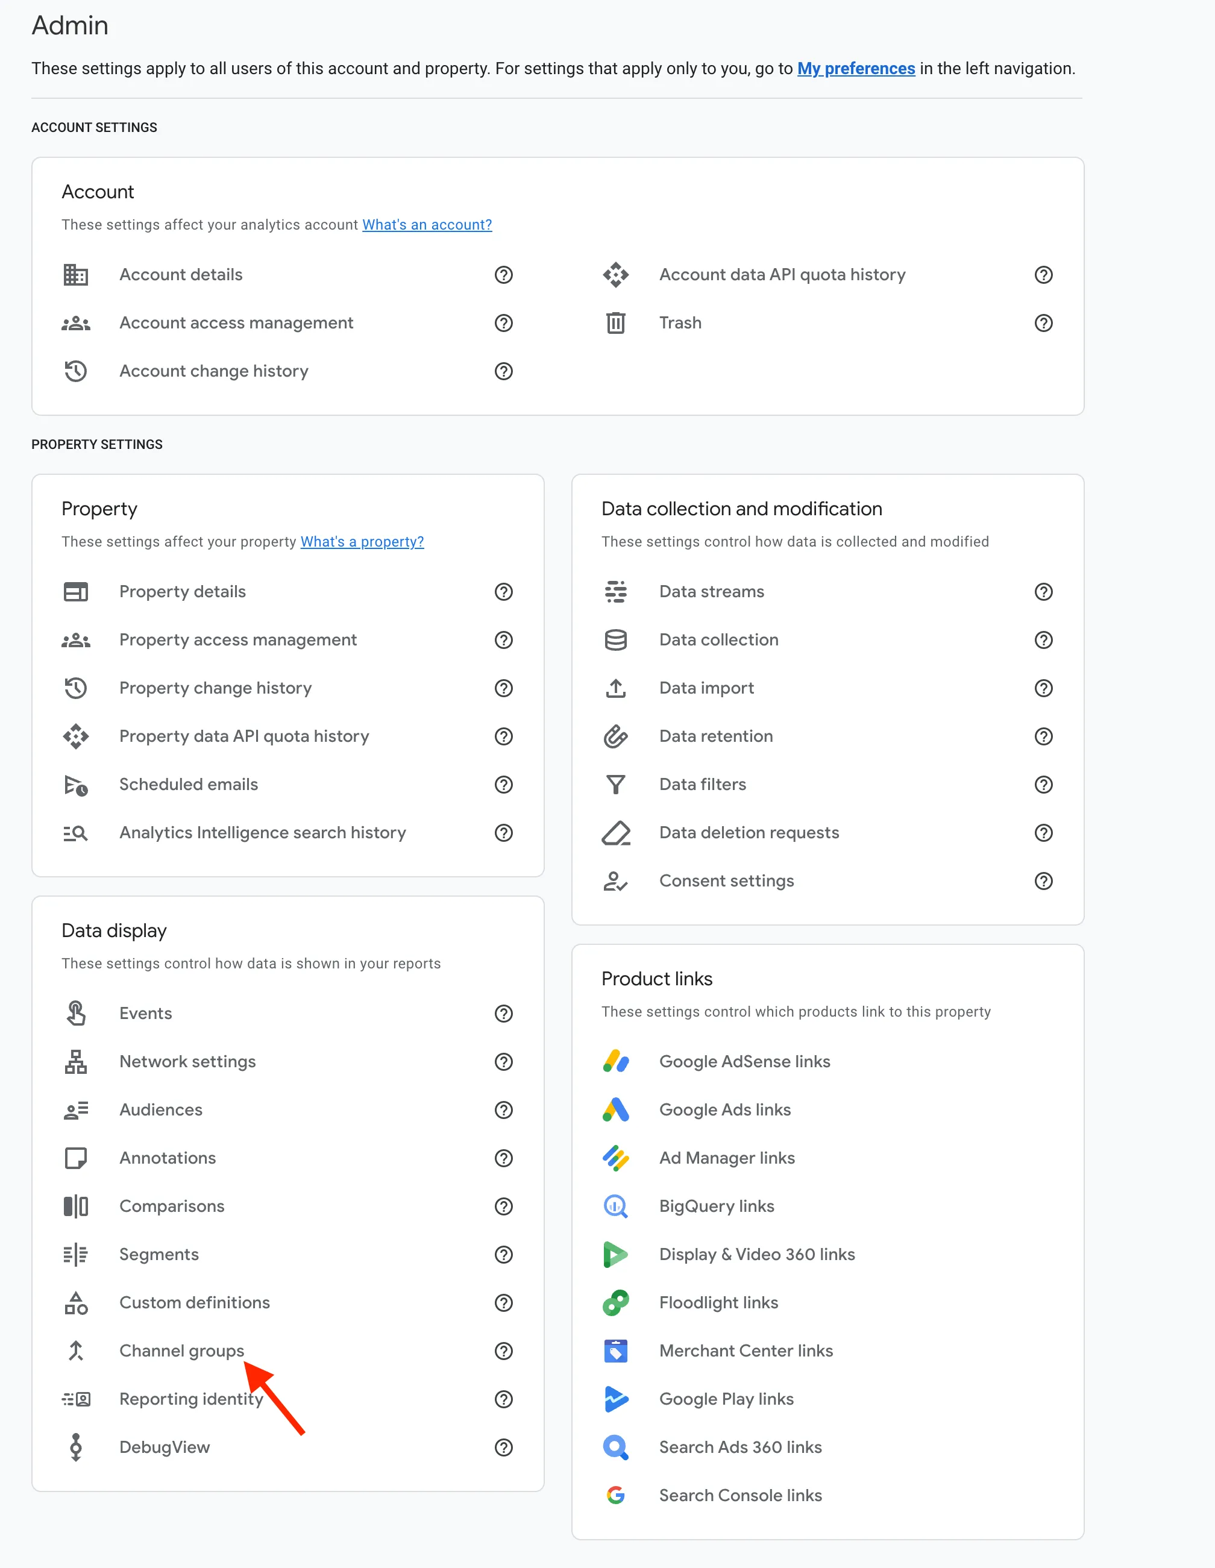Follow the My preferences link
The height and width of the screenshot is (1568, 1215).
(856, 68)
